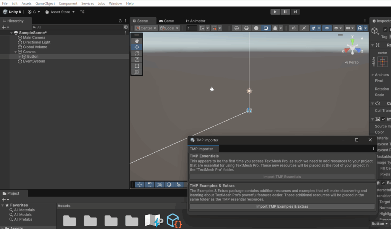Open the Component menu
Screen dimensions: 391x229
tap(68, 3)
